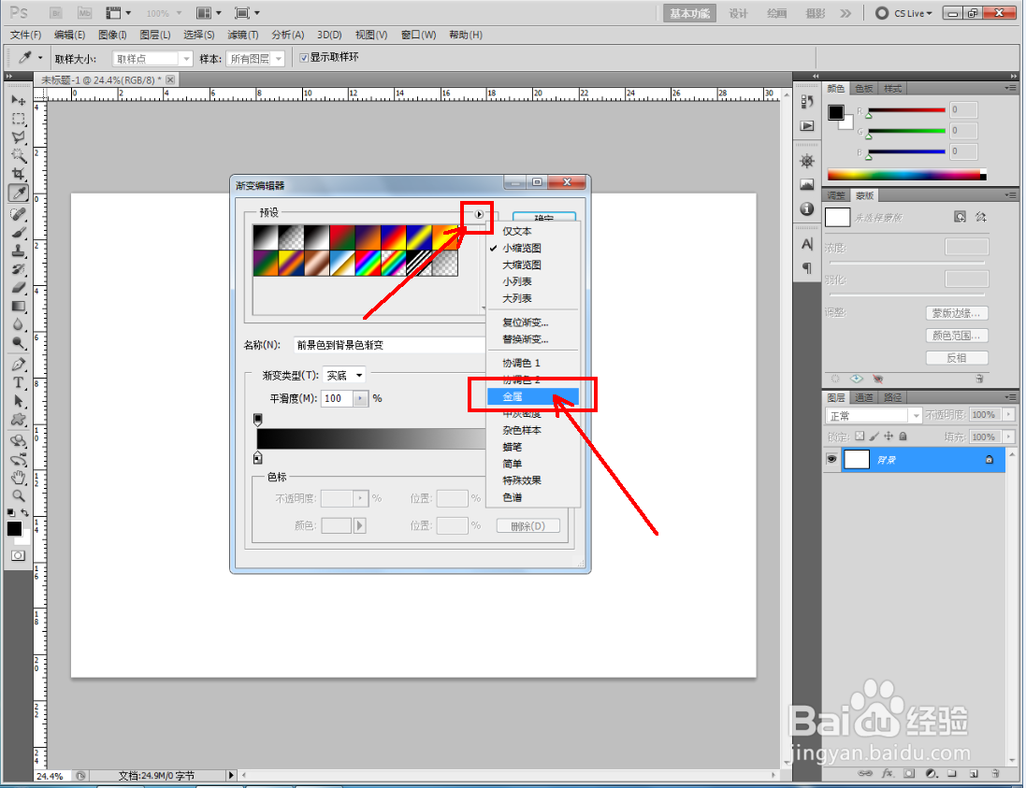
Task: Launch Bridge from the Br icon
Action: (x=56, y=13)
